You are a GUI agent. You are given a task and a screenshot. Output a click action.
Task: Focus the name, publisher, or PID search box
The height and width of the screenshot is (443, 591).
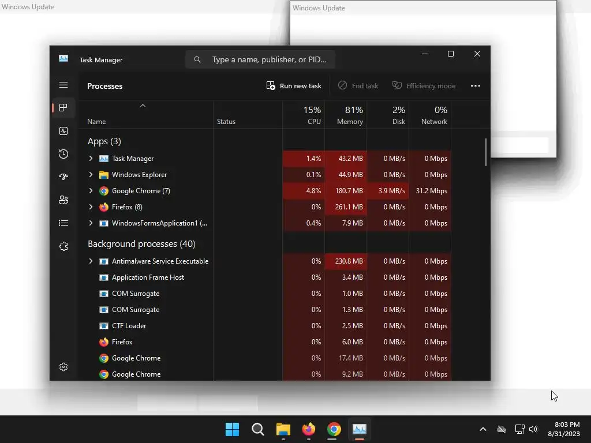pos(260,59)
